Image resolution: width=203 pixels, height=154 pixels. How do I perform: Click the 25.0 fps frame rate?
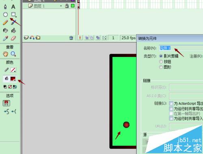click(128, 38)
